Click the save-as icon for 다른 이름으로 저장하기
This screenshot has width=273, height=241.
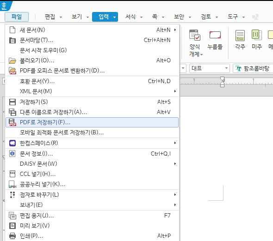tap(12, 112)
